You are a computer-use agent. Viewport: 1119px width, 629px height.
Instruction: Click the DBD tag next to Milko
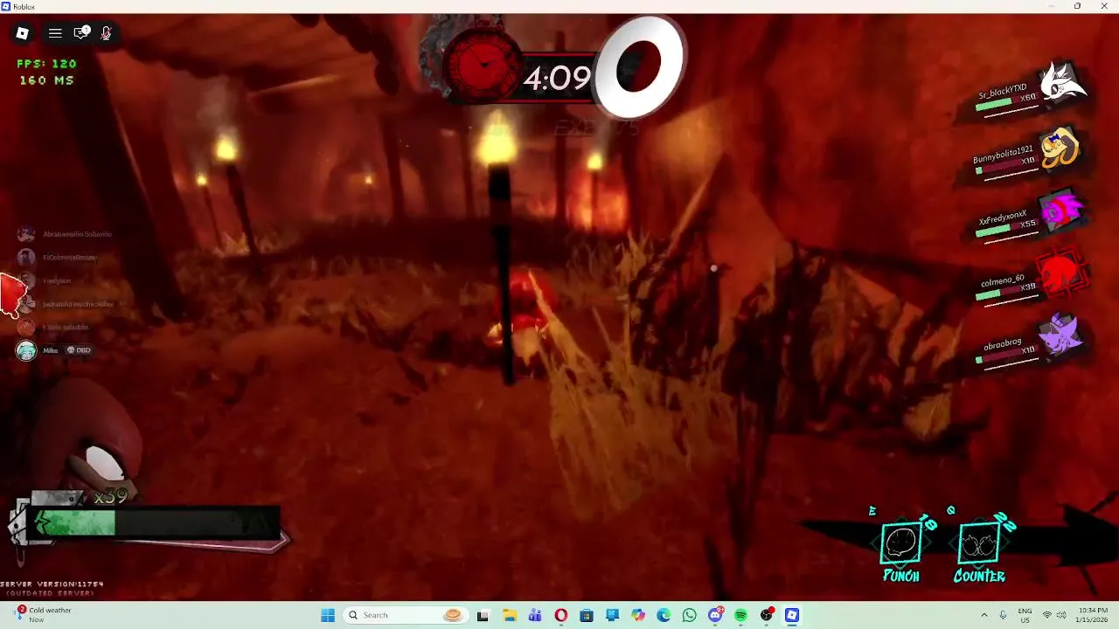(x=79, y=350)
